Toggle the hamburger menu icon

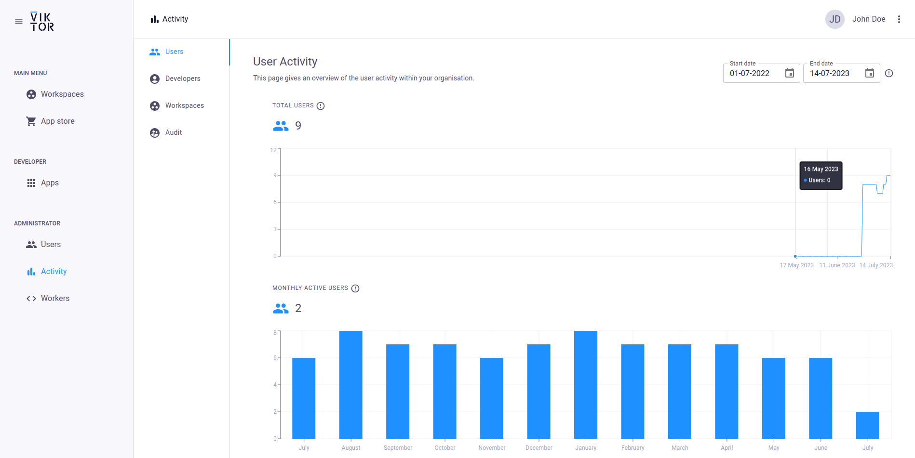19,21
